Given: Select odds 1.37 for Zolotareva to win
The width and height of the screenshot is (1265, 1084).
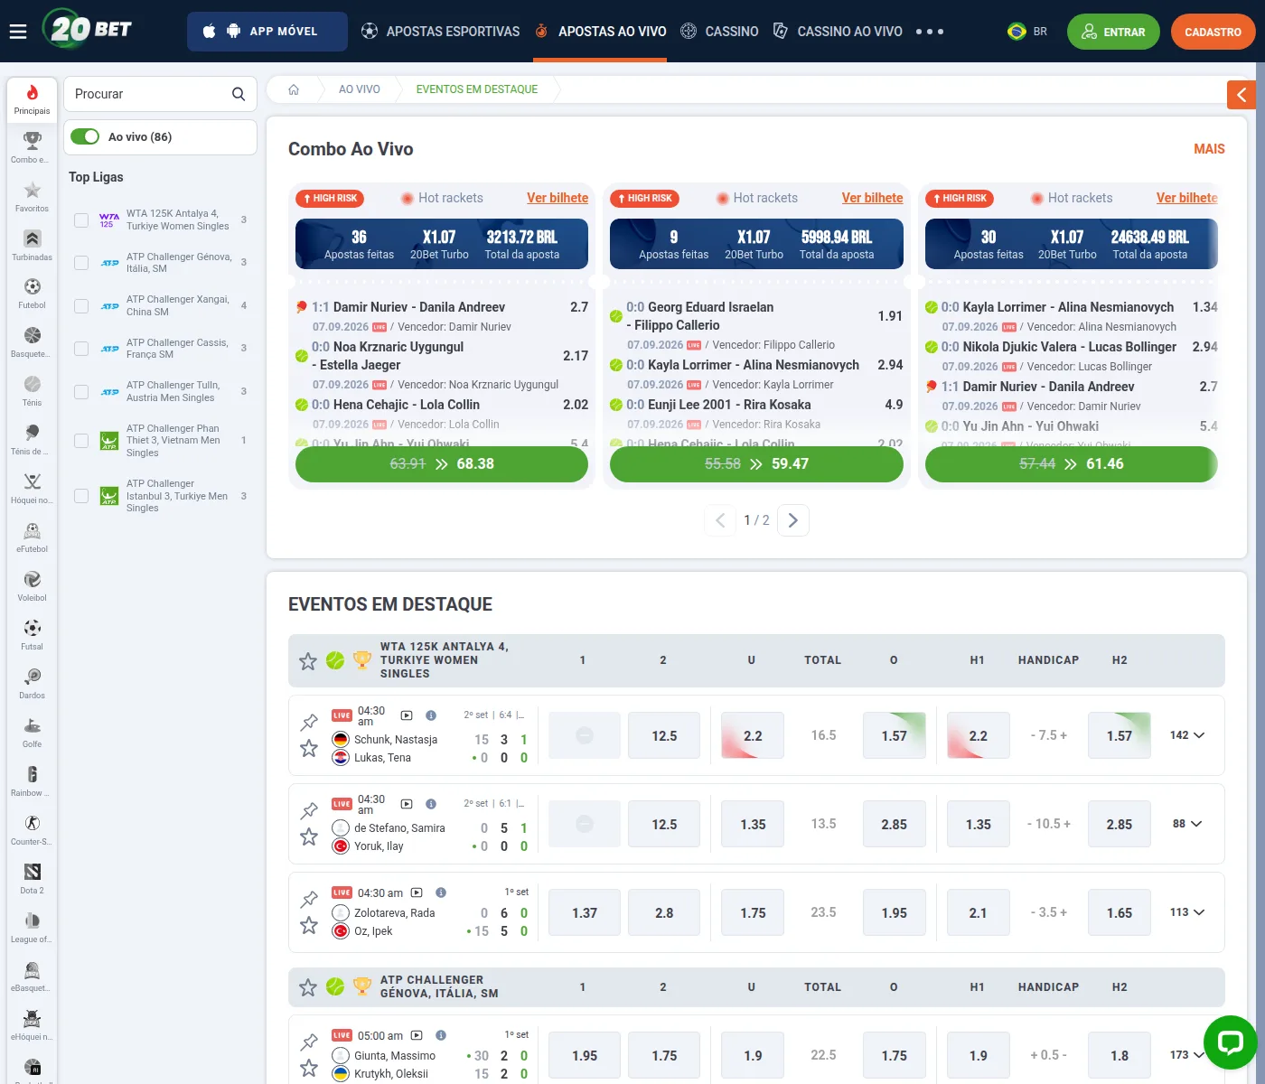Looking at the screenshot, I should [x=585, y=913].
